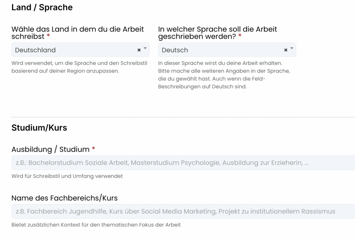Viewport: 355px width, 240px height.
Task: Click the 'Name des Fachbereichs/Kurs' label
Action: tap(64, 198)
